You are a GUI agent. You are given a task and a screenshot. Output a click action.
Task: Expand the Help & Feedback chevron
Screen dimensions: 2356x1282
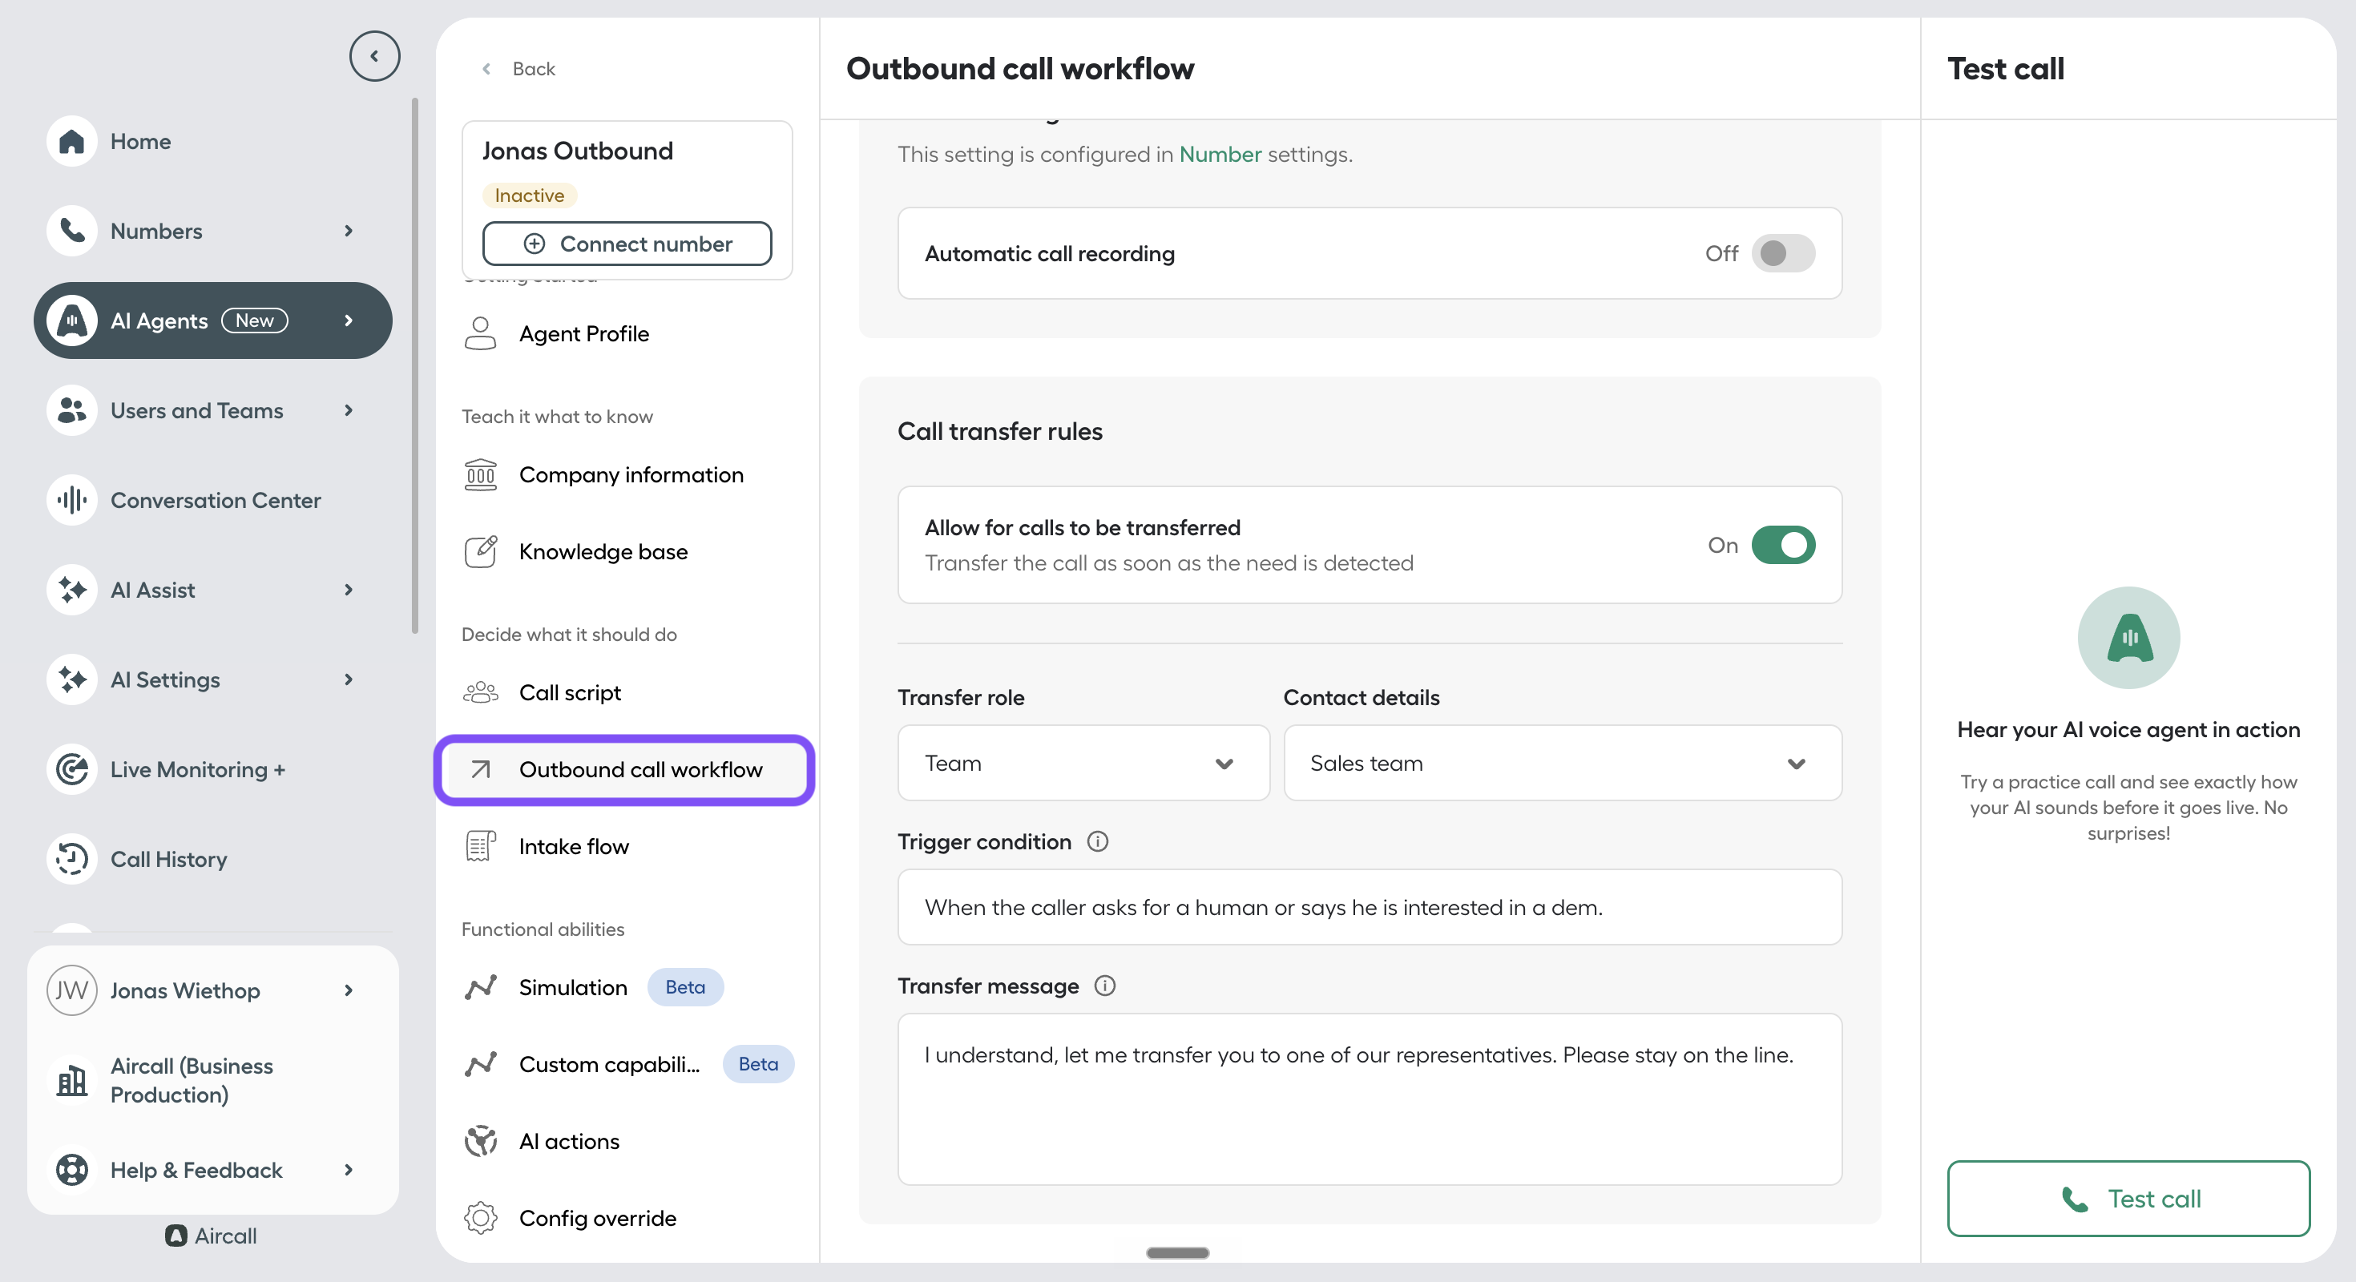tap(349, 1170)
